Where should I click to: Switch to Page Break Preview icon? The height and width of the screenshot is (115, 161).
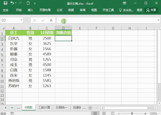tap(113, 113)
